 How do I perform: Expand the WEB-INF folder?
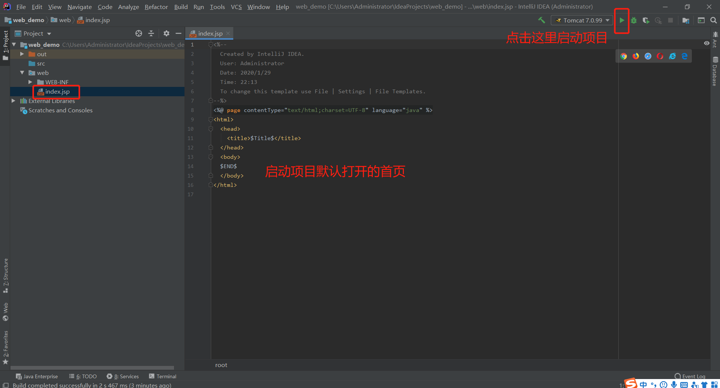point(30,82)
